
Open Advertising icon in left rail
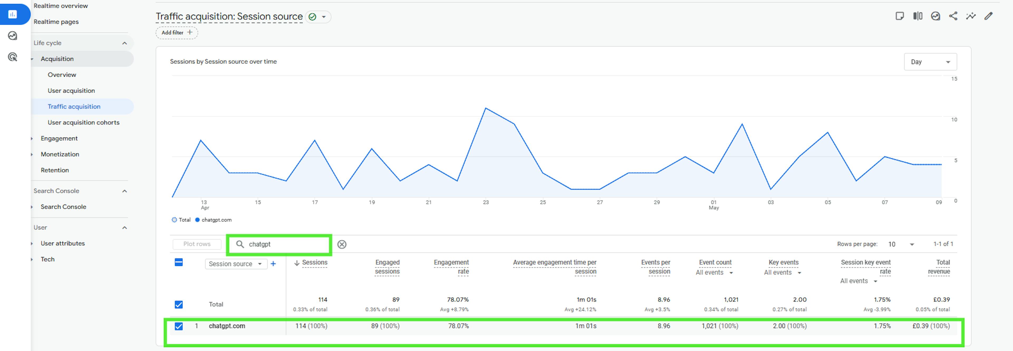[13, 57]
